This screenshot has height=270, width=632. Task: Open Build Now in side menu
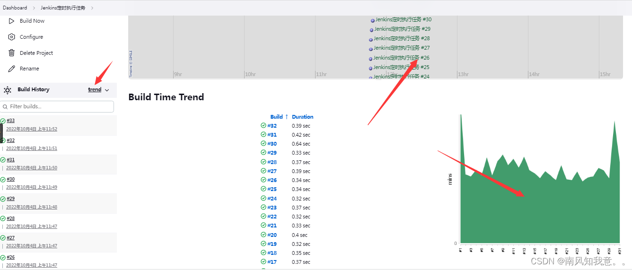click(x=32, y=21)
